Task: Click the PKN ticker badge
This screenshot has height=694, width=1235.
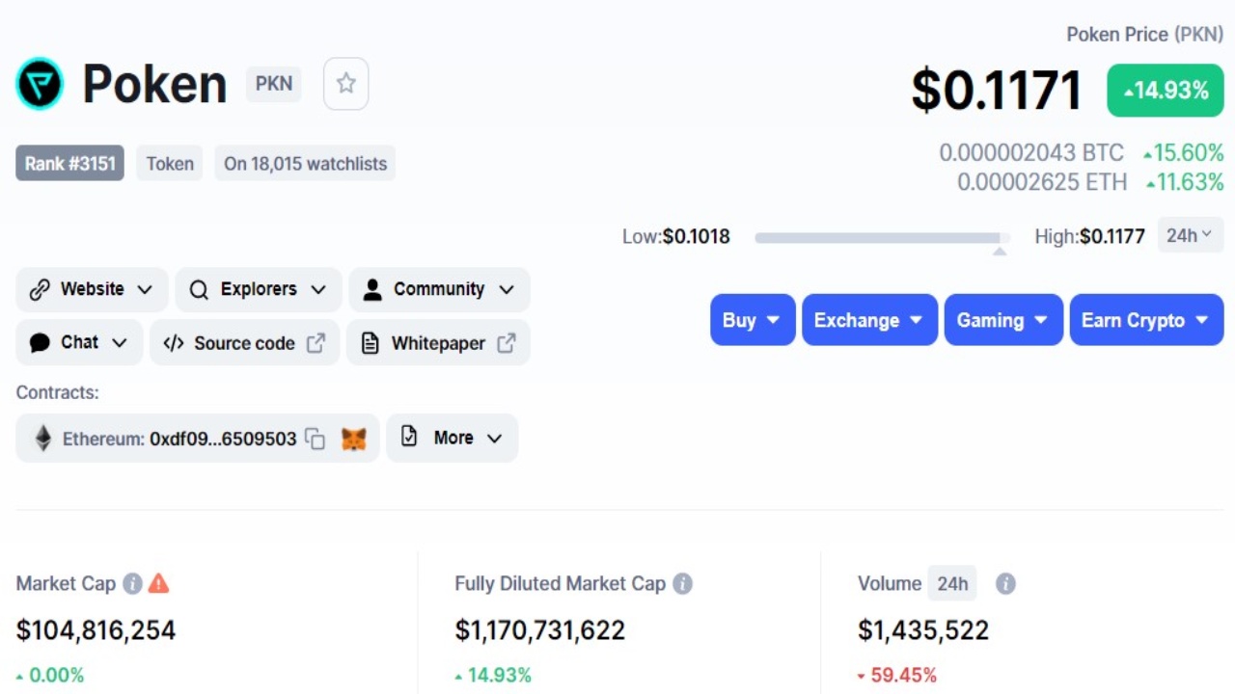Action: [273, 84]
